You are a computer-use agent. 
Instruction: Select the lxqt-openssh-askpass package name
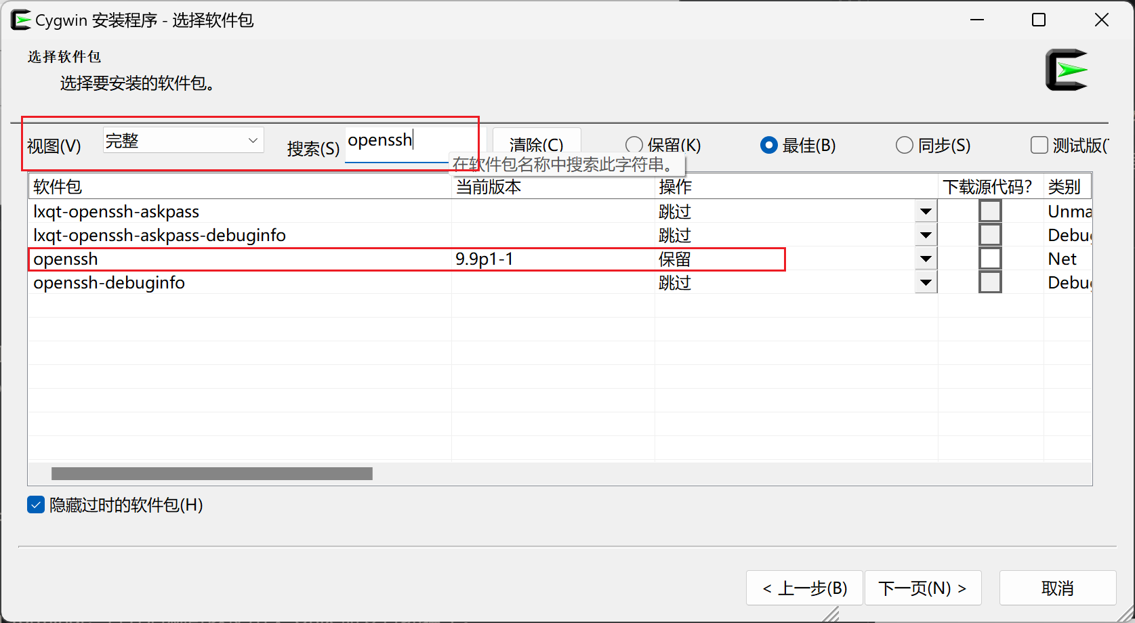click(x=116, y=211)
